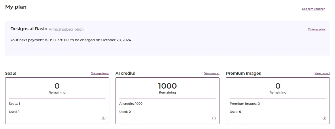Click the 1000 remaining AI credits number
Image resolution: width=335 pixels, height=129 pixels.
pos(168,86)
